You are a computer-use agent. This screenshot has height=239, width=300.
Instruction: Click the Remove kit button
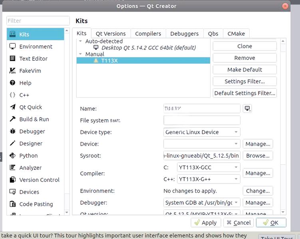coord(245,58)
